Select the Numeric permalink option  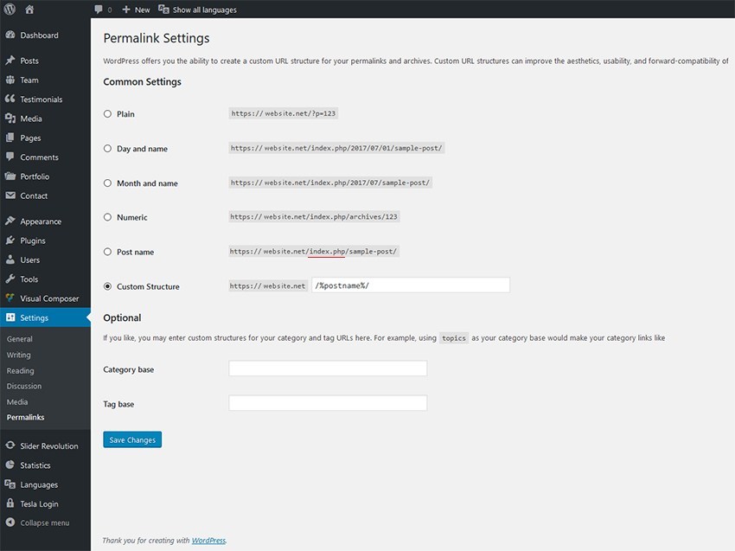[107, 216]
